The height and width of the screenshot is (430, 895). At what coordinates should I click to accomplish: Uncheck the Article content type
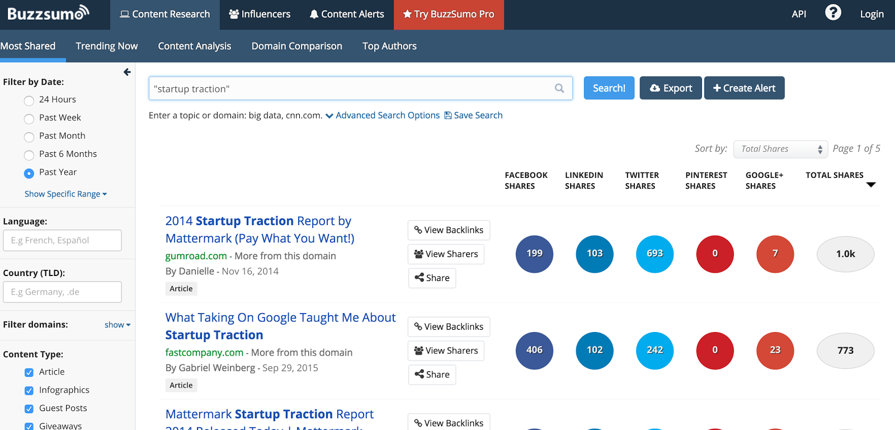pos(29,373)
